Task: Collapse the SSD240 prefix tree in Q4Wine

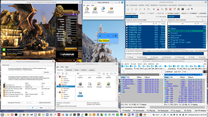Action: 57,84
